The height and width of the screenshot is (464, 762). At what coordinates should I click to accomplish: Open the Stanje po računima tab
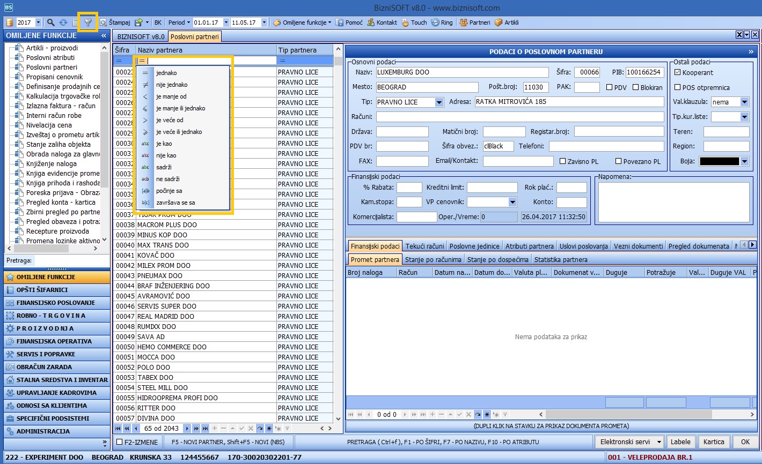point(433,259)
